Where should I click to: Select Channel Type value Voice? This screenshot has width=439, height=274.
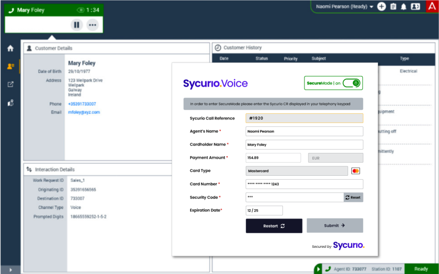tap(75, 207)
